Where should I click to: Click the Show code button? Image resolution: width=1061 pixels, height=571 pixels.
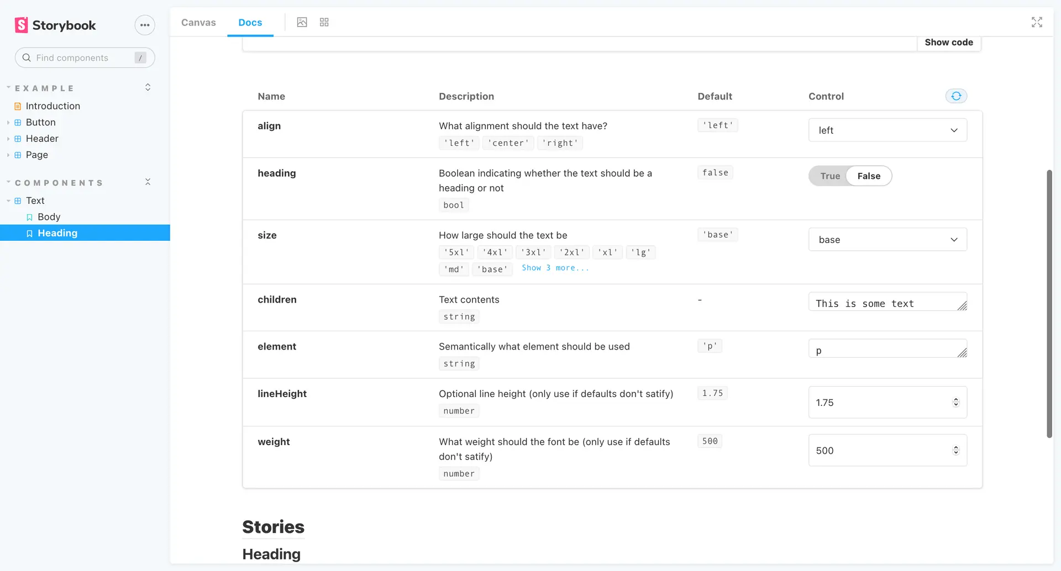click(949, 42)
